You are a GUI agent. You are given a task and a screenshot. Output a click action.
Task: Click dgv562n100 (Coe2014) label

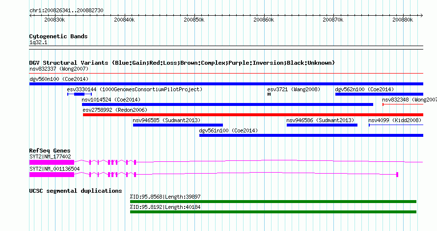[x=364, y=89]
